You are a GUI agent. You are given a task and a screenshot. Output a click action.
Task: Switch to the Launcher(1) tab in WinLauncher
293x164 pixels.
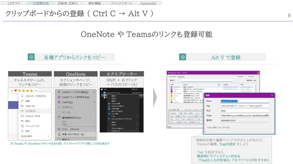click(x=173, y=77)
